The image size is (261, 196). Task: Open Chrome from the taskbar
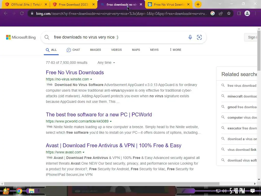point(19,191)
